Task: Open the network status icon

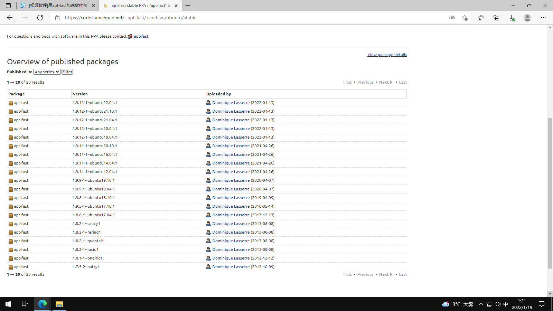Action: pos(489,304)
